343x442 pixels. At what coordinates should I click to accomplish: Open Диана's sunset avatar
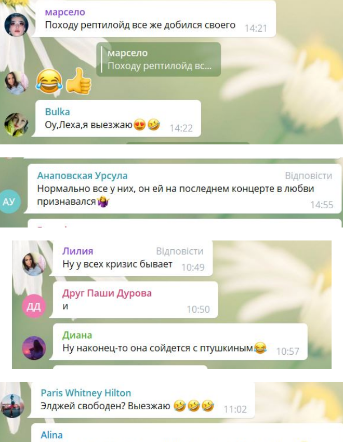pos(34,348)
